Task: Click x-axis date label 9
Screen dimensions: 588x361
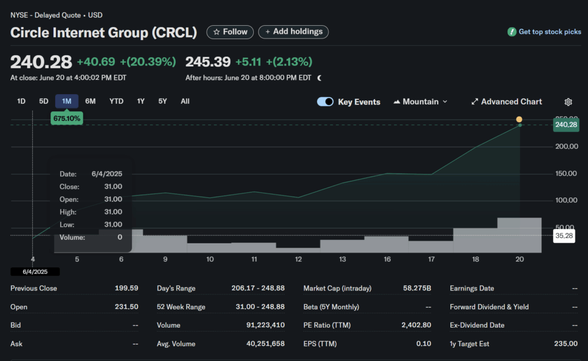Action: tap(165, 259)
